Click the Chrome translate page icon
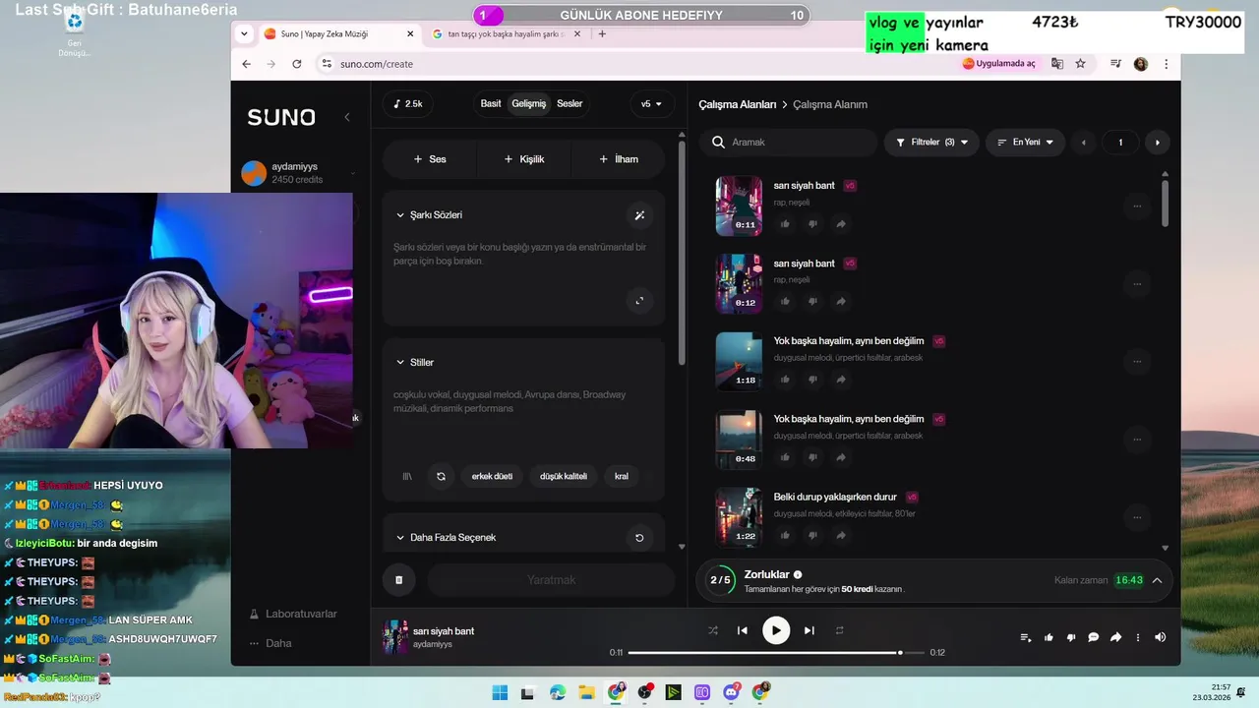The height and width of the screenshot is (708, 1259). [1057, 63]
